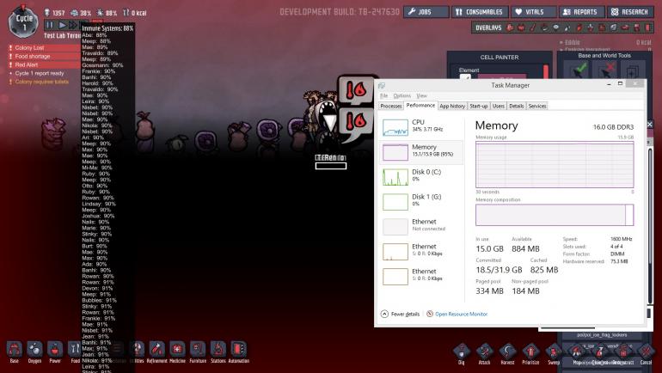Set game speed to normal play
This screenshot has height=373, width=662.
pyautogui.click(x=62, y=25)
